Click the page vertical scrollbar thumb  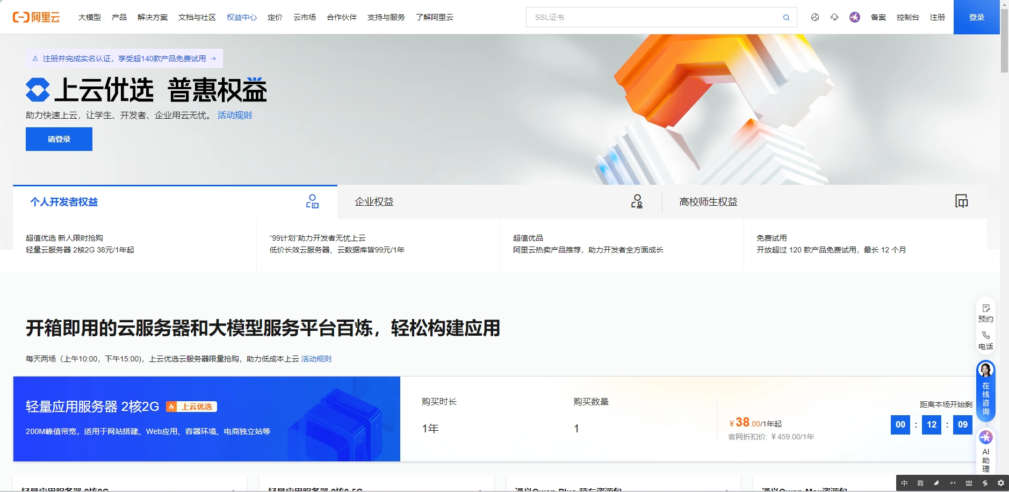[x=1004, y=40]
